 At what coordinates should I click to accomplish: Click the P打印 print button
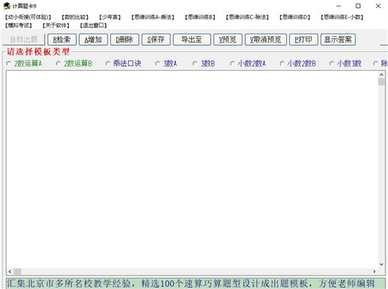[x=304, y=40]
